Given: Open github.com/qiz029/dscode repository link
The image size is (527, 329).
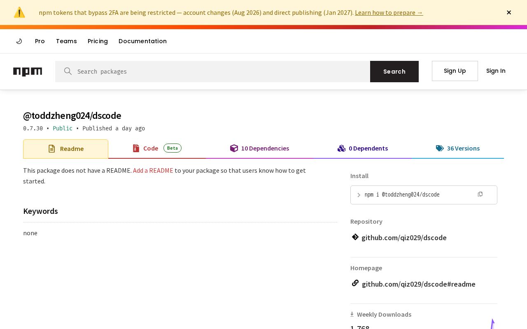Looking at the screenshot, I should pos(404,238).
